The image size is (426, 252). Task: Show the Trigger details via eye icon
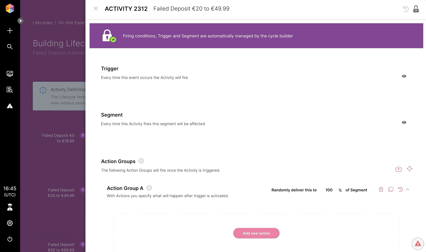tap(404, 76)
